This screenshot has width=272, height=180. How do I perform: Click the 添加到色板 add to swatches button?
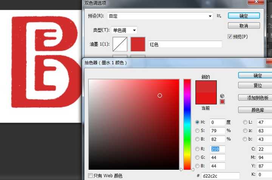255,98
